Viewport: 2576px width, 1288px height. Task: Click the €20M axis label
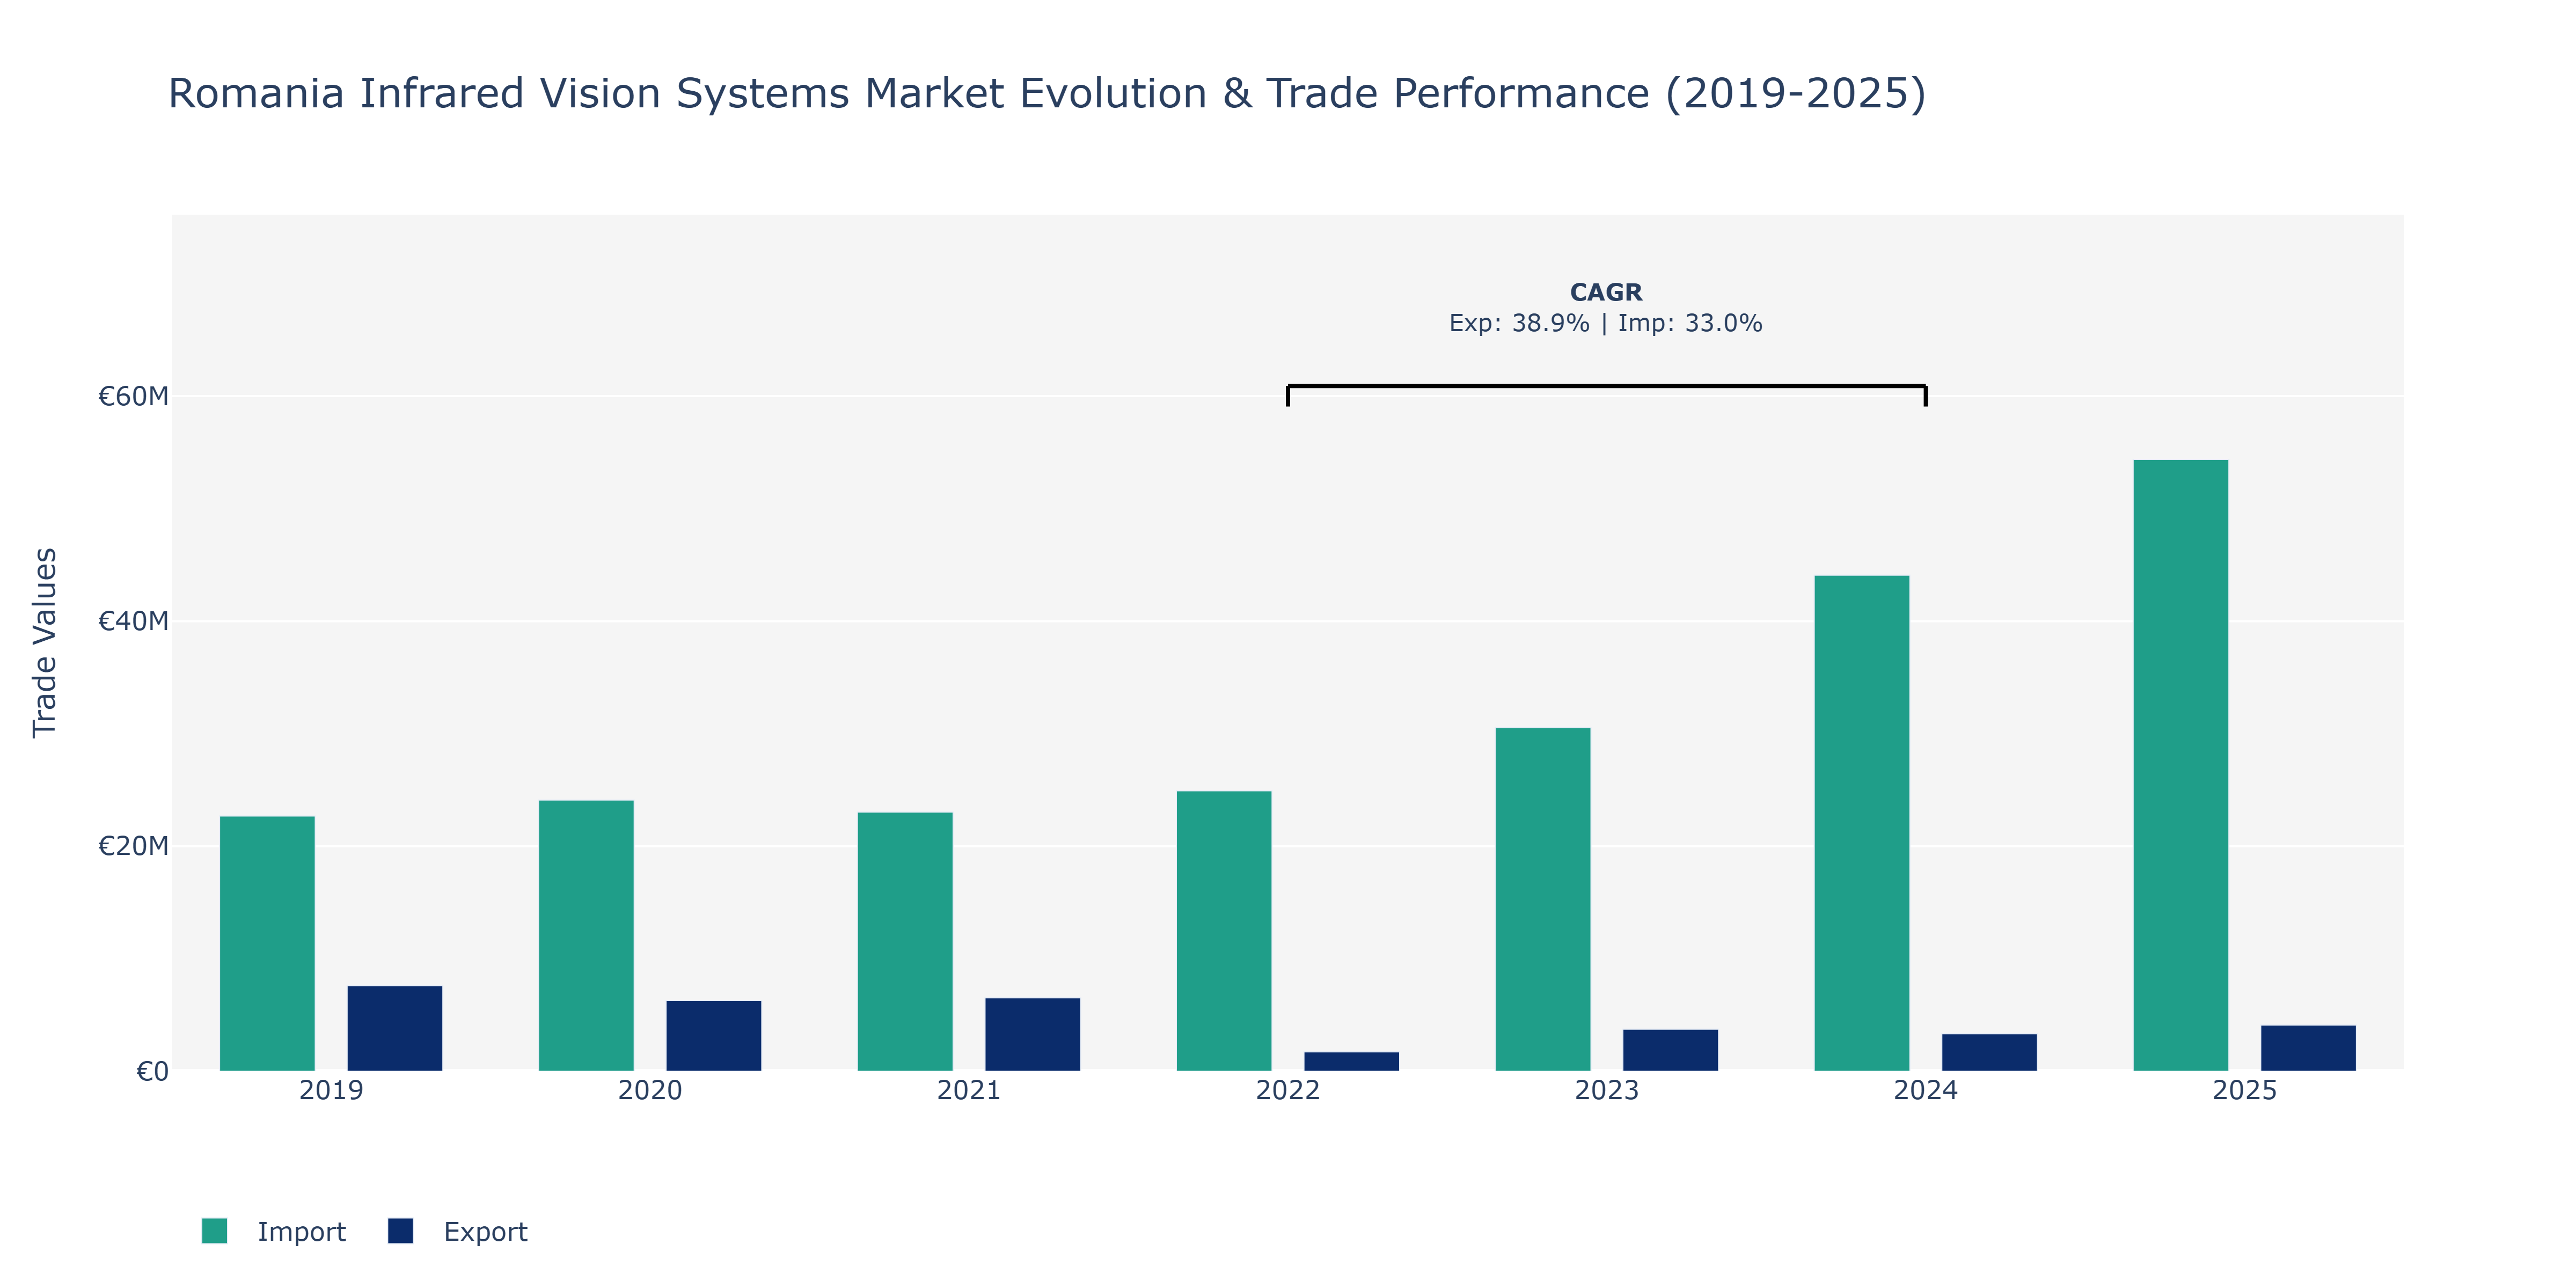(x=133, y=846)
